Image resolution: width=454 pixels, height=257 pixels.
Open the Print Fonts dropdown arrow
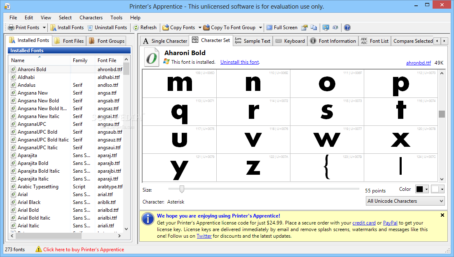point(44,28)
